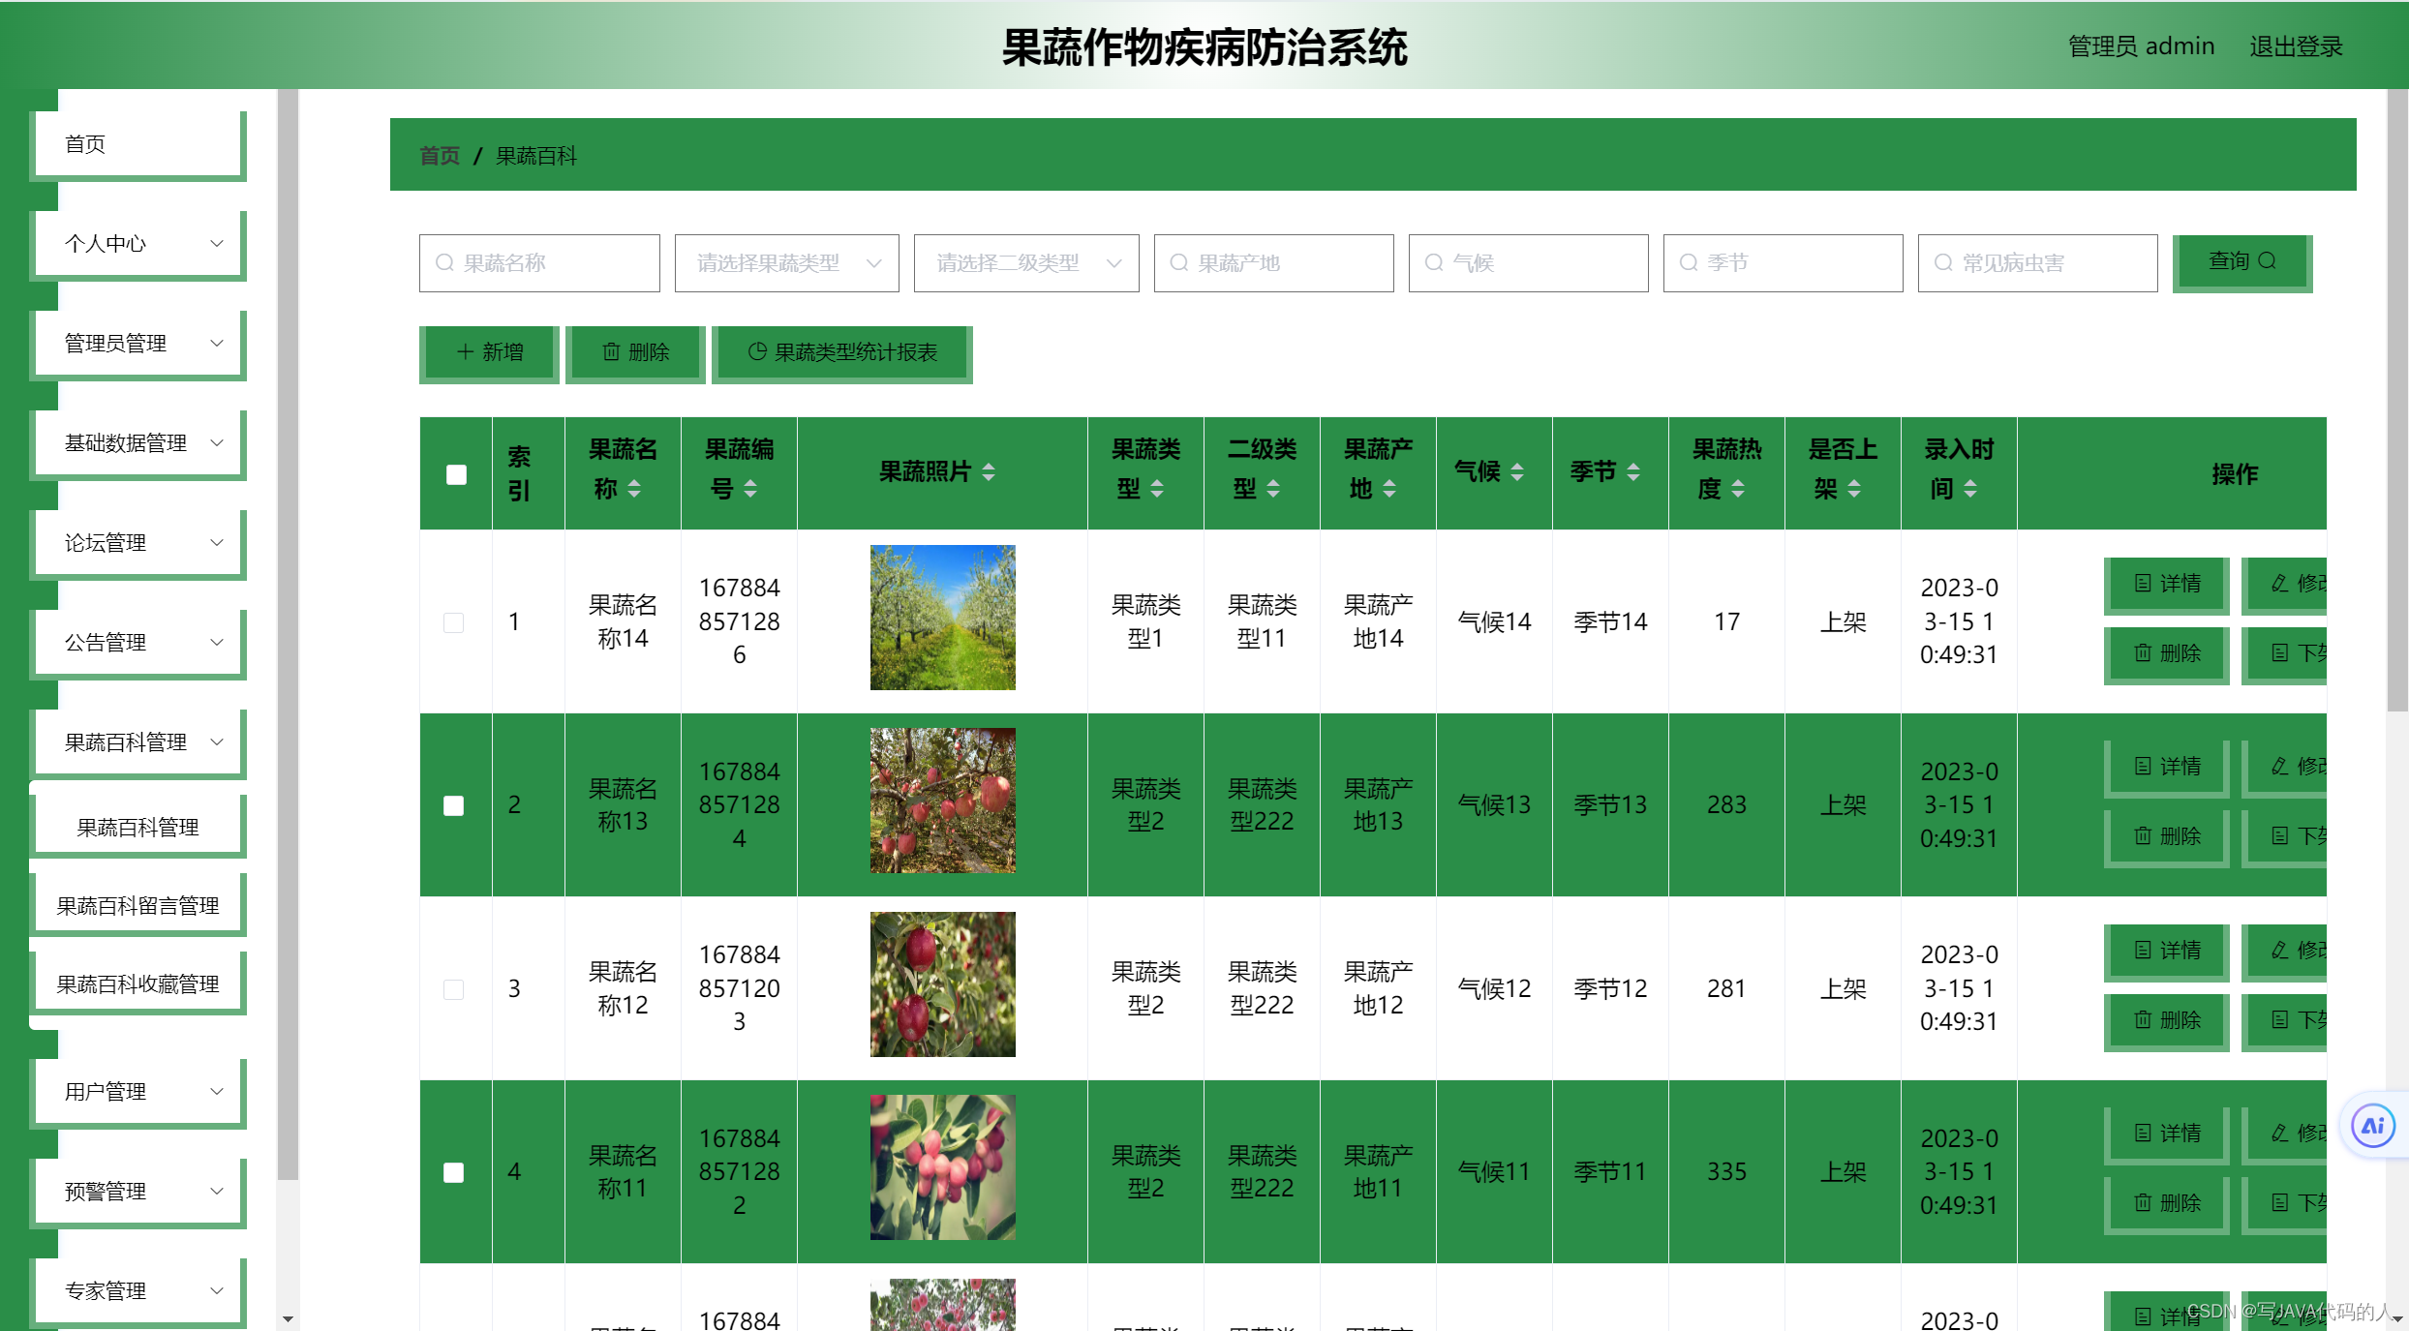Screen dimensions: 2409x1331
Task: Expand 预警管理 sidebar menu
Action: 138,1192
